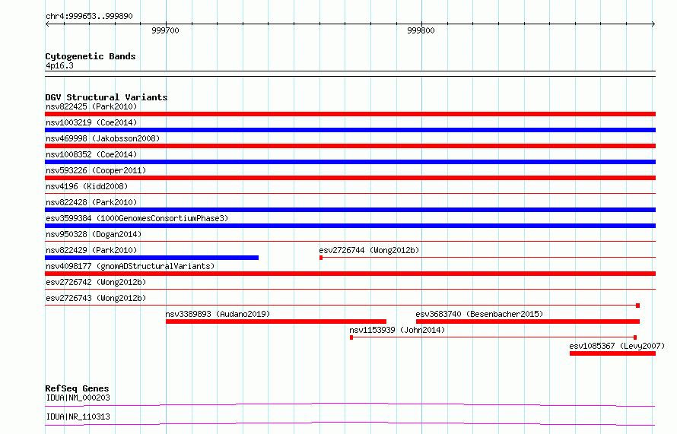The height and width of the screenshot is (434, 677).
Task: Open esv2726744 (Wong2012b) label
Action: (369, 250)
